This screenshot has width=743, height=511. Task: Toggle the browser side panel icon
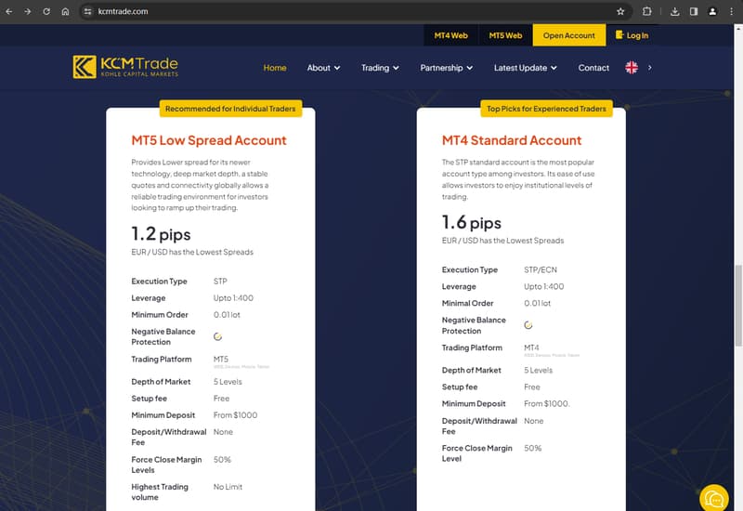694,11
